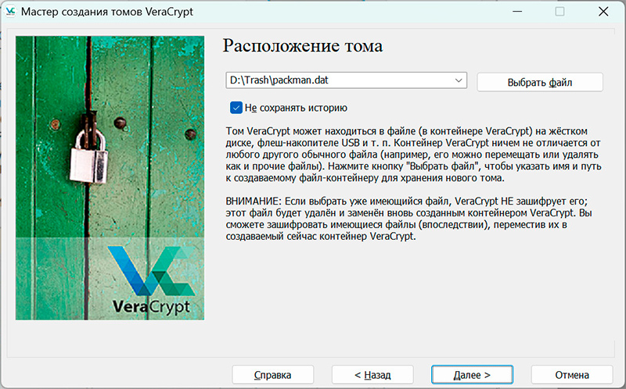Viewport: 626px width, 389px height.
Task: Click the "Не сохранять историю" label text
Action: (295, 108)
